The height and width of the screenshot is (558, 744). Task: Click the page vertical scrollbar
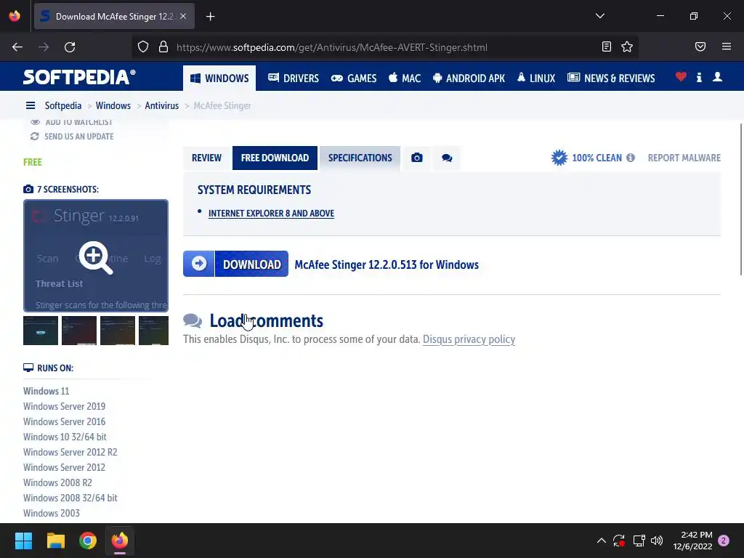[741, 199]
